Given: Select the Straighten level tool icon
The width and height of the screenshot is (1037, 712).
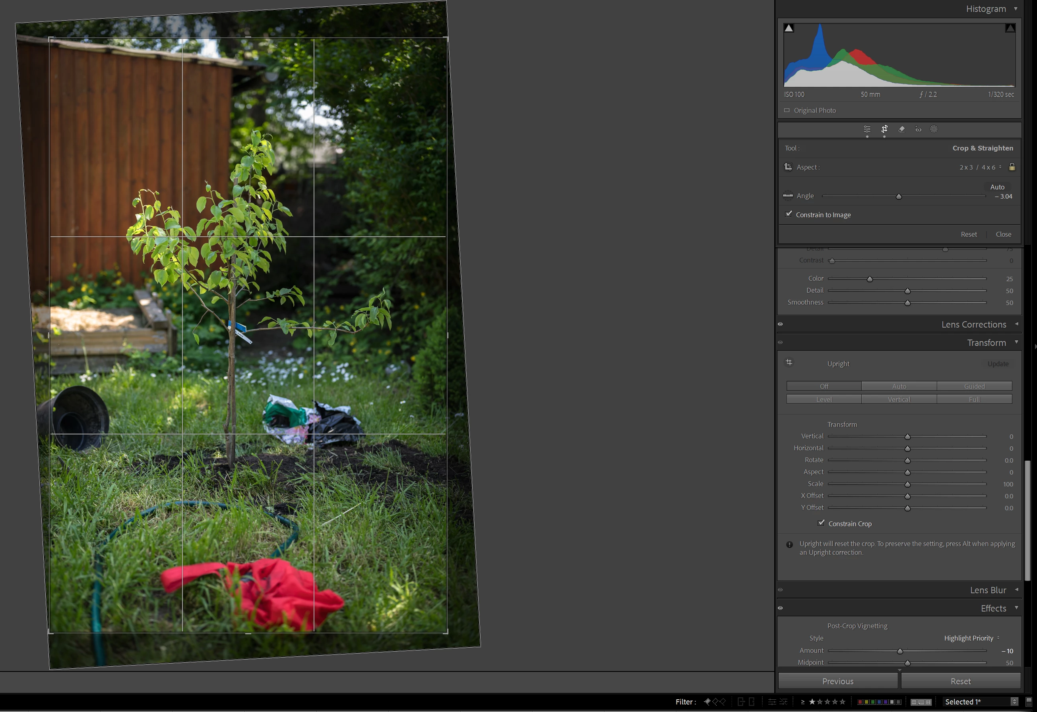Looking at the screenshot, I should (x=788, y=195).
